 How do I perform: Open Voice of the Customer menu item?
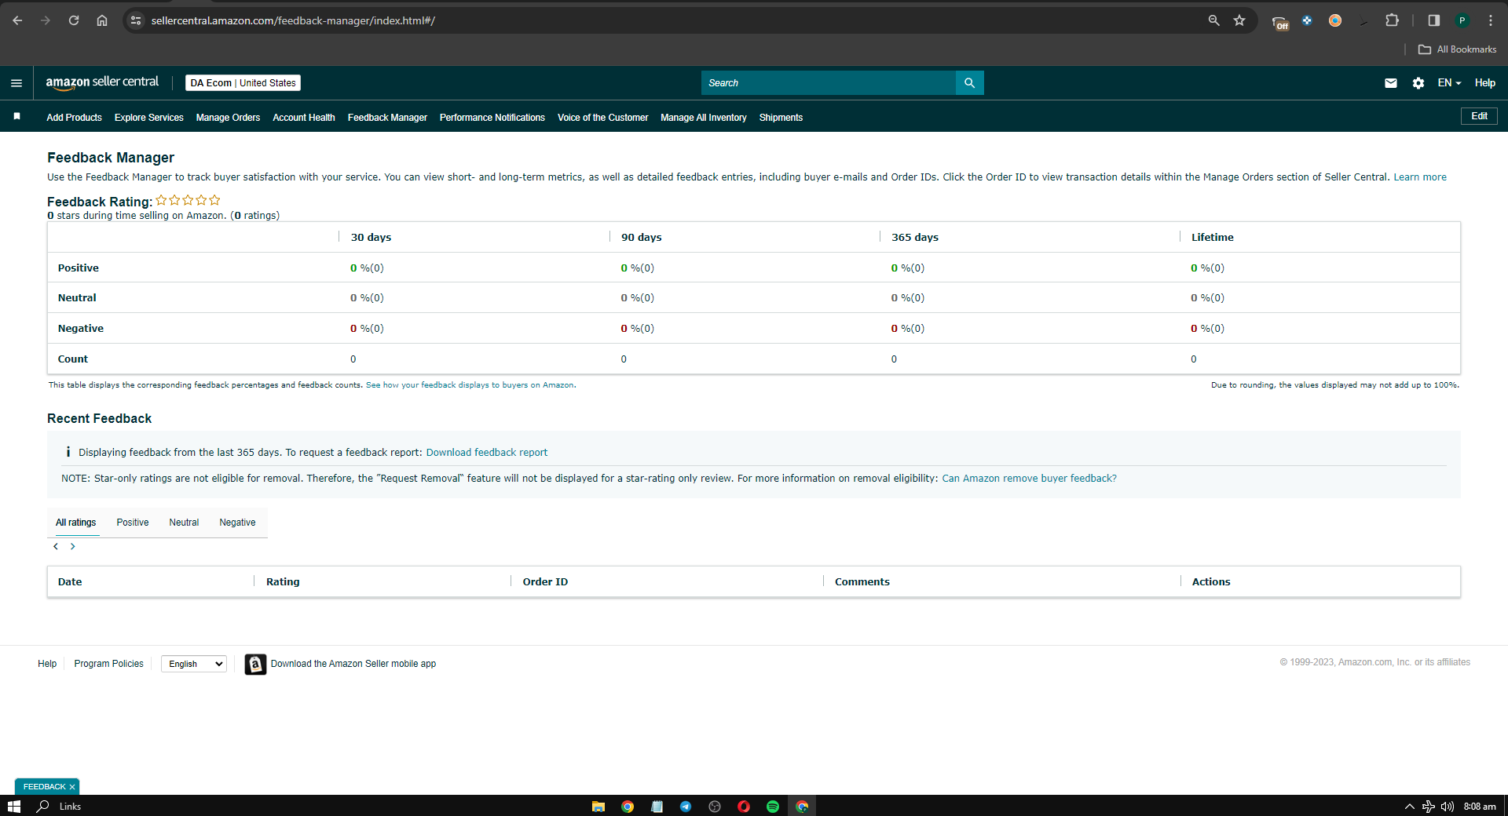[602, 118]
